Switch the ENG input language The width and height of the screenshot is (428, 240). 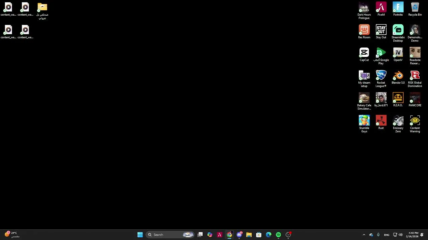[387, 235]
